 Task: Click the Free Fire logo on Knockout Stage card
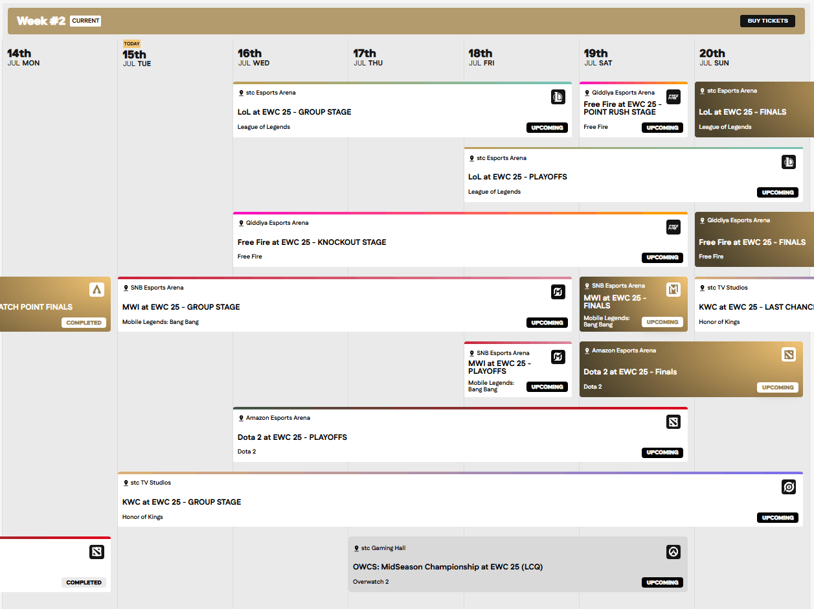[x=673, y=227]
